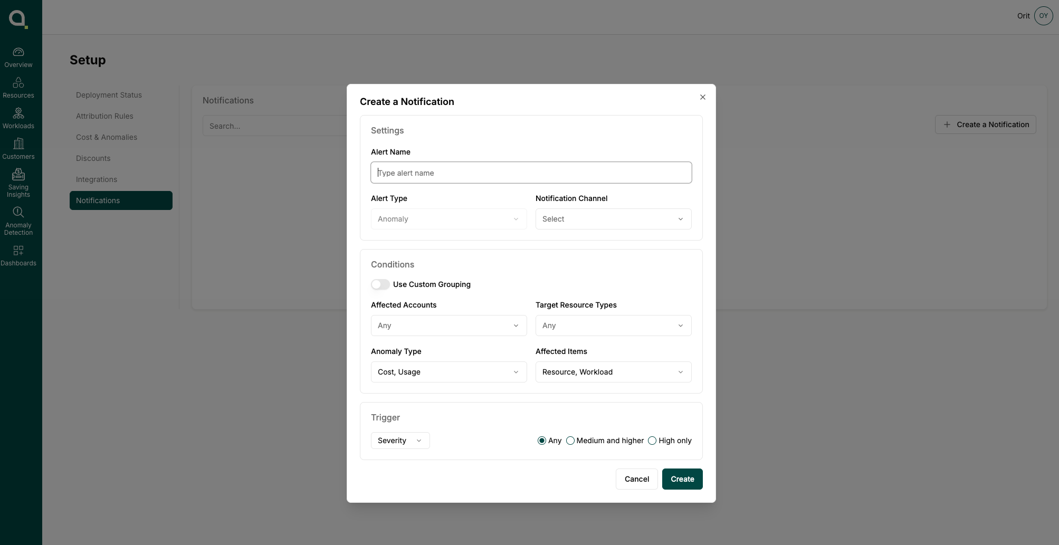Toggle Use Custom Grouping switch
The image size is (1059, 545).
point(380,284)
